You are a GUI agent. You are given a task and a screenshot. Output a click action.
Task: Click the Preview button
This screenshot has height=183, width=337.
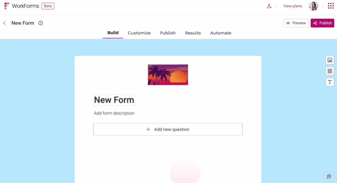(296, 23)
